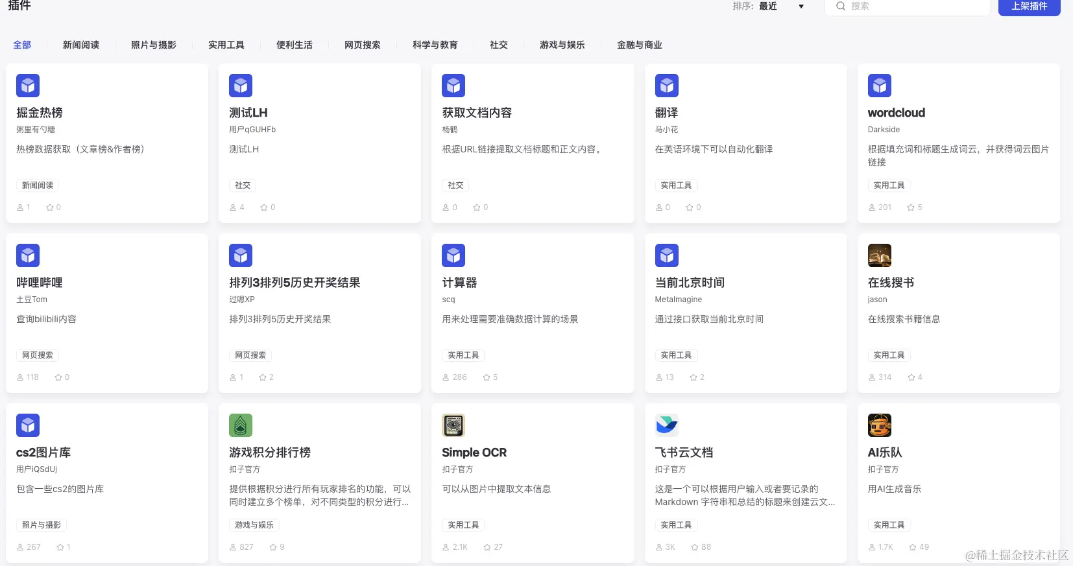Click author name 用户iQSdUj
This screenshot has height=566, width=1073.
[x=36, y=469]
